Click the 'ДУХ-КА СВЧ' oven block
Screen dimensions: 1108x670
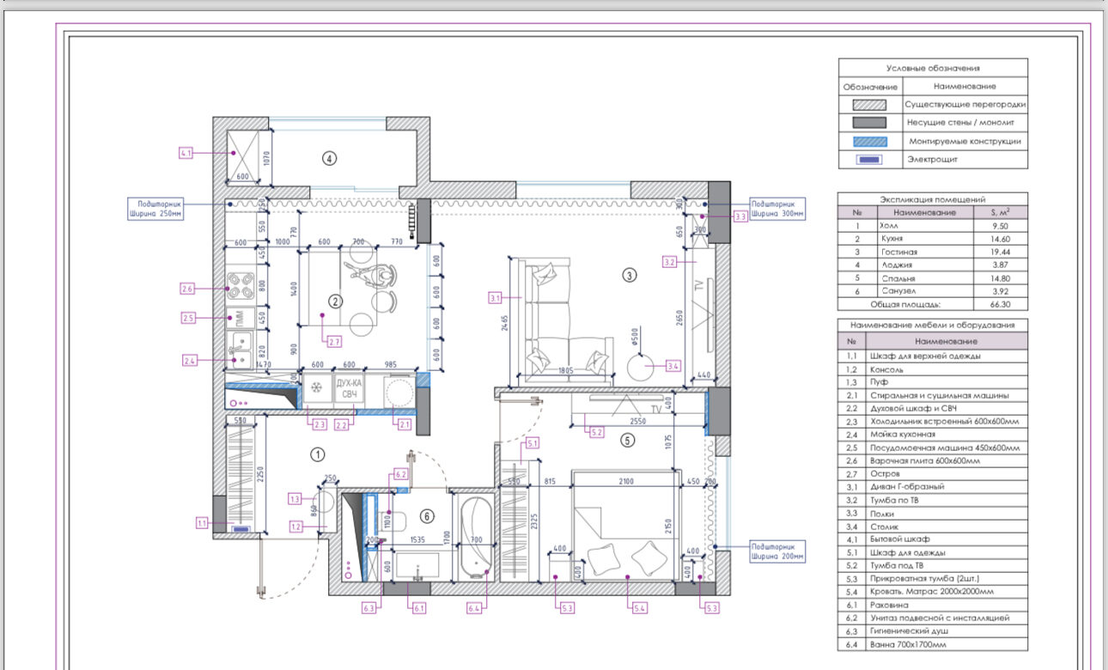coord(348,388)
